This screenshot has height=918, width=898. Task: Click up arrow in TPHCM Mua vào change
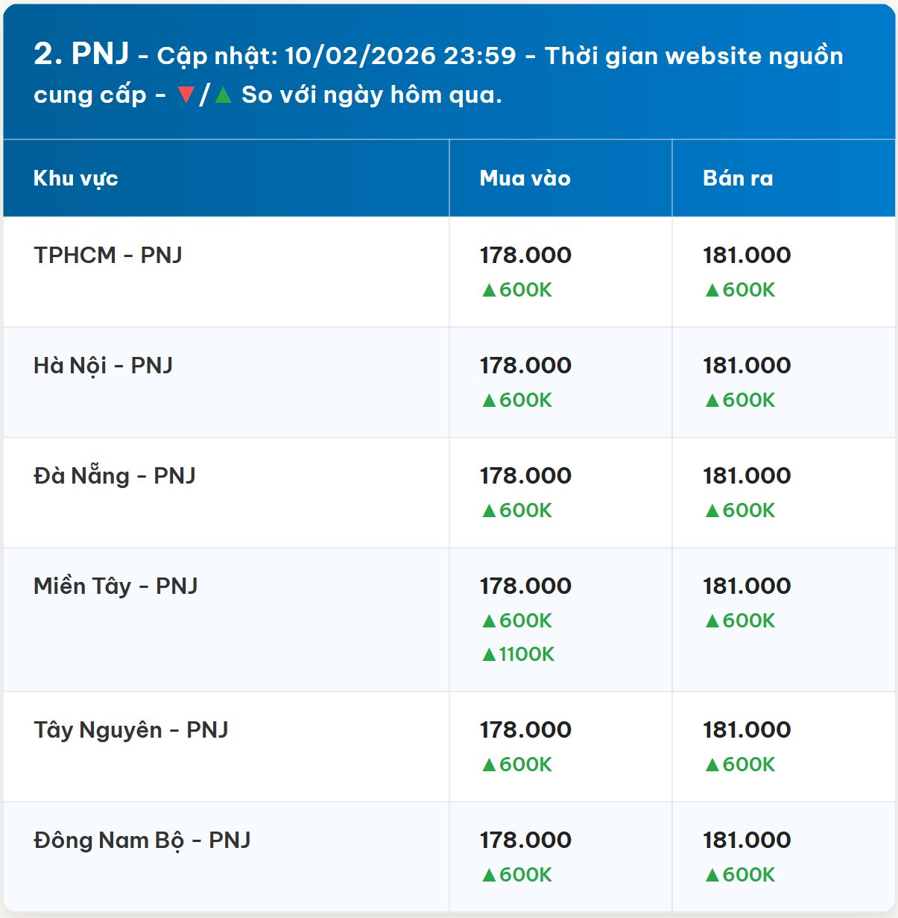[489, 290]
